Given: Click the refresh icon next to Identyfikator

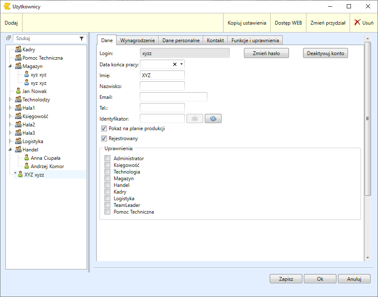Looking at the screenshot, I should (213, 118).
